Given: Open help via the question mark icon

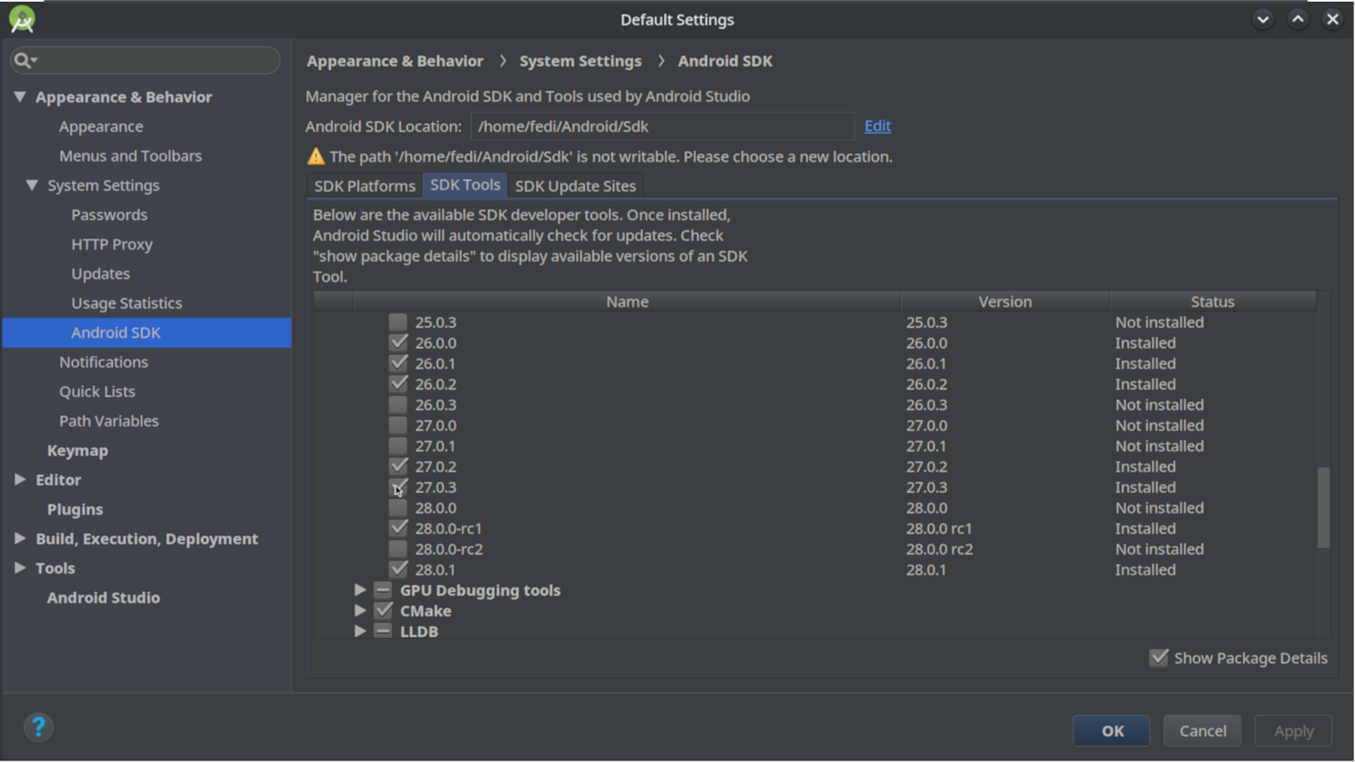Looking at the screenshot, I should click(x=38, y=727).
